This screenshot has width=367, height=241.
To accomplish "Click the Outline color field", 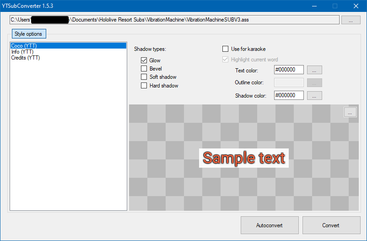I will pyautogui.click(x=289, y=82).
